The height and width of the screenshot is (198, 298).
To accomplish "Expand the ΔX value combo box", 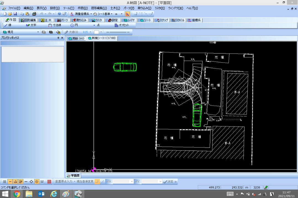I will click(132, 182).
